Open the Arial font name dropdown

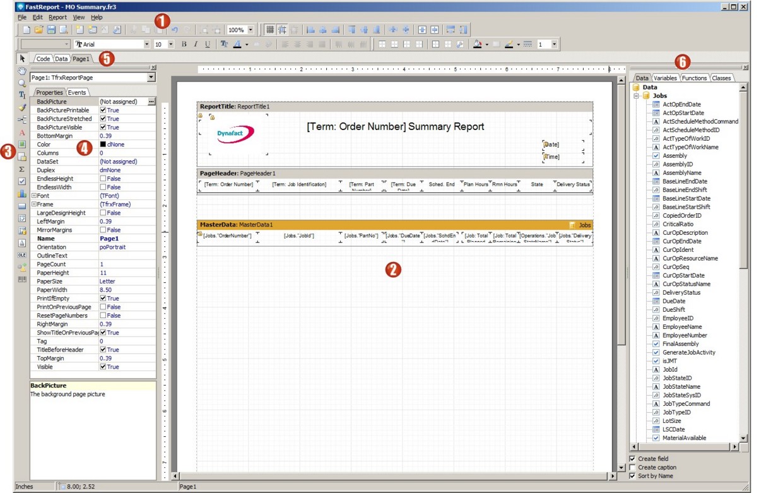tap(147, 44)
